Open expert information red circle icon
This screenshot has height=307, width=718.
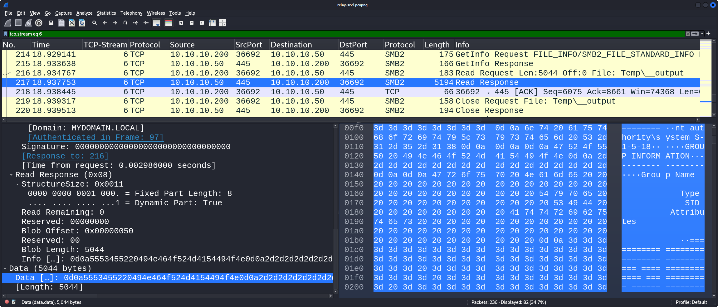(7, 302)
